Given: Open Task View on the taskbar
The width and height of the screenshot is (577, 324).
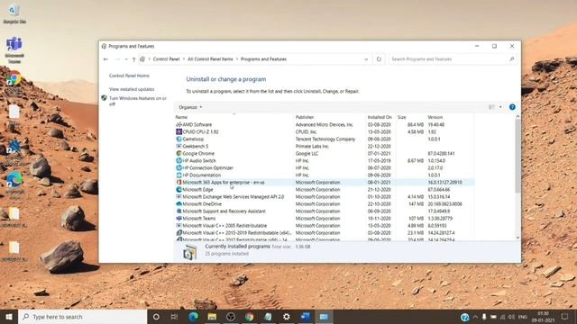Looking at the screenshot, I should pos(174,317).
